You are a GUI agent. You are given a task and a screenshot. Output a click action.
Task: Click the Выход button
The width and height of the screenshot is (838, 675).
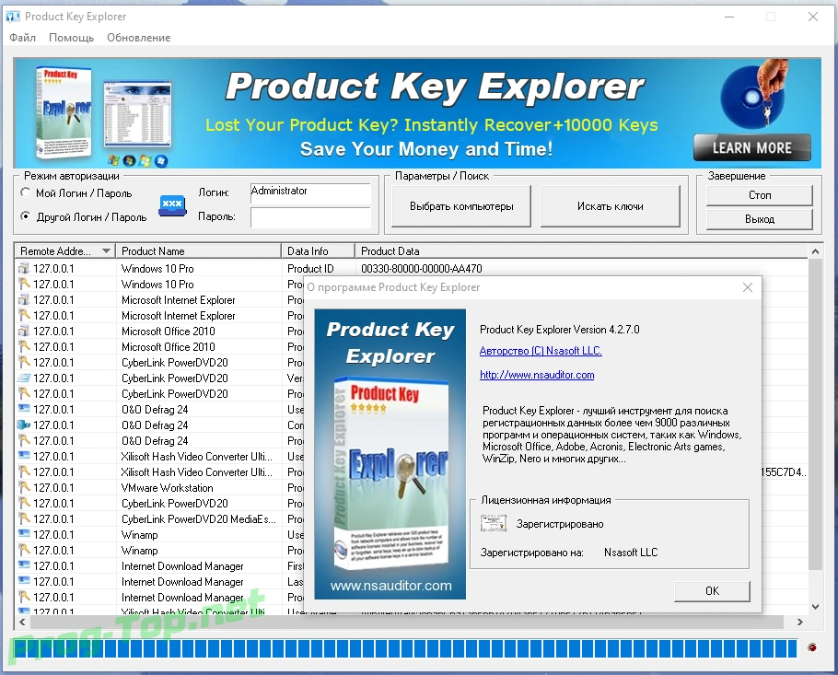point(760,219)
